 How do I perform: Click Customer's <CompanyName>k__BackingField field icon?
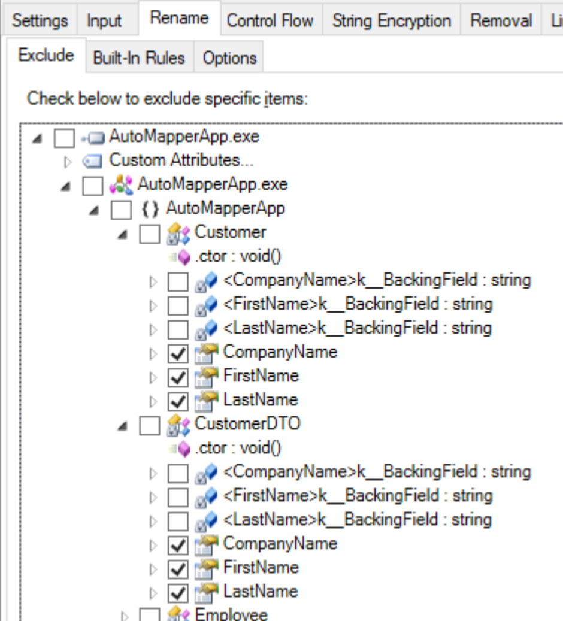coord(207,281)
